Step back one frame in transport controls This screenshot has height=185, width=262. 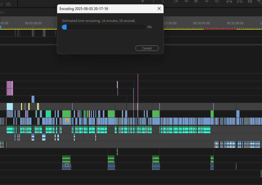click(186, 1)
